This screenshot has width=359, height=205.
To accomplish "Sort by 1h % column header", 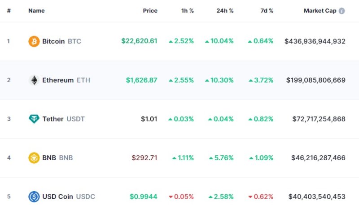I will (x=186, y=11).
